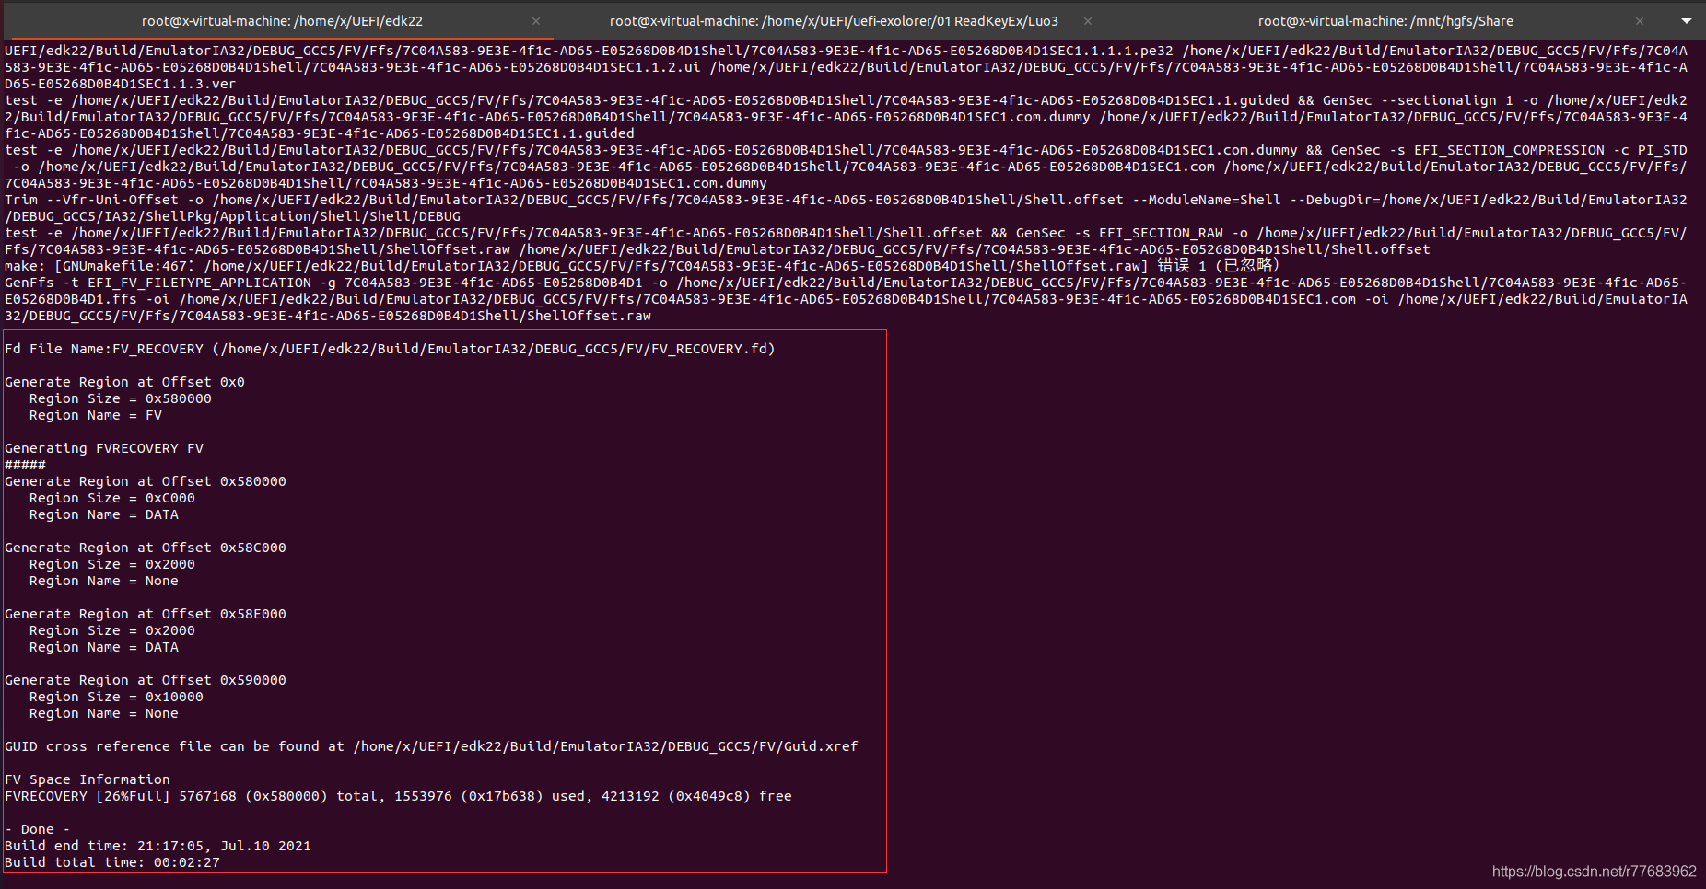
Task: Switch to the /mnt/hgfs/Share terminal tab
Action: coord(1385,20)
